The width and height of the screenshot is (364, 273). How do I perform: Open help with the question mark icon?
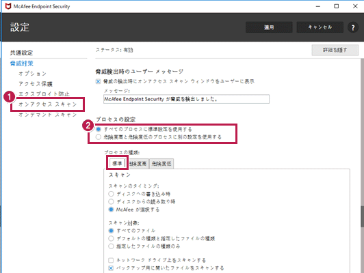click(x=353, y=27)
